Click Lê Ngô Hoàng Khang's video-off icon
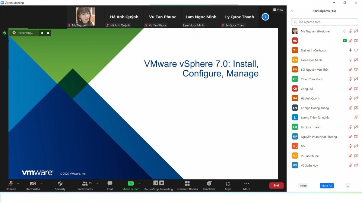This screenshot has width=362, height=203. (x=356, y=108)
